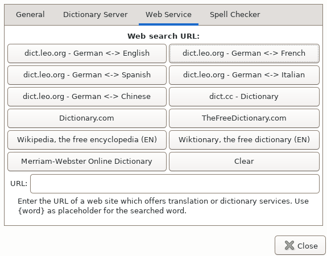This screenshot has height=256, width=327.
Task: Clear the web search URL
Action: coord(244,162)
